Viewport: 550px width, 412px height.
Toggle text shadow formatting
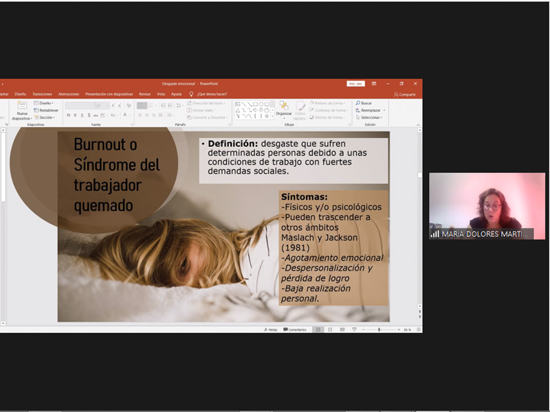[89, 115]
